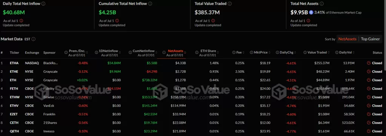
Task: Switch sorting to Top Gainer
Action: (x=370, y=39)
